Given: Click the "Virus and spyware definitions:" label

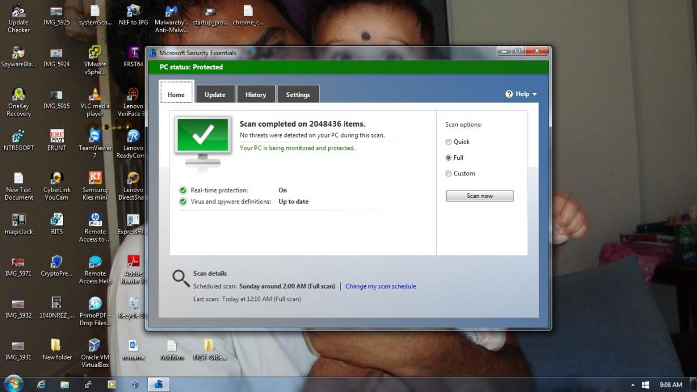Looking at the screenshot, I should coord(231,202).
